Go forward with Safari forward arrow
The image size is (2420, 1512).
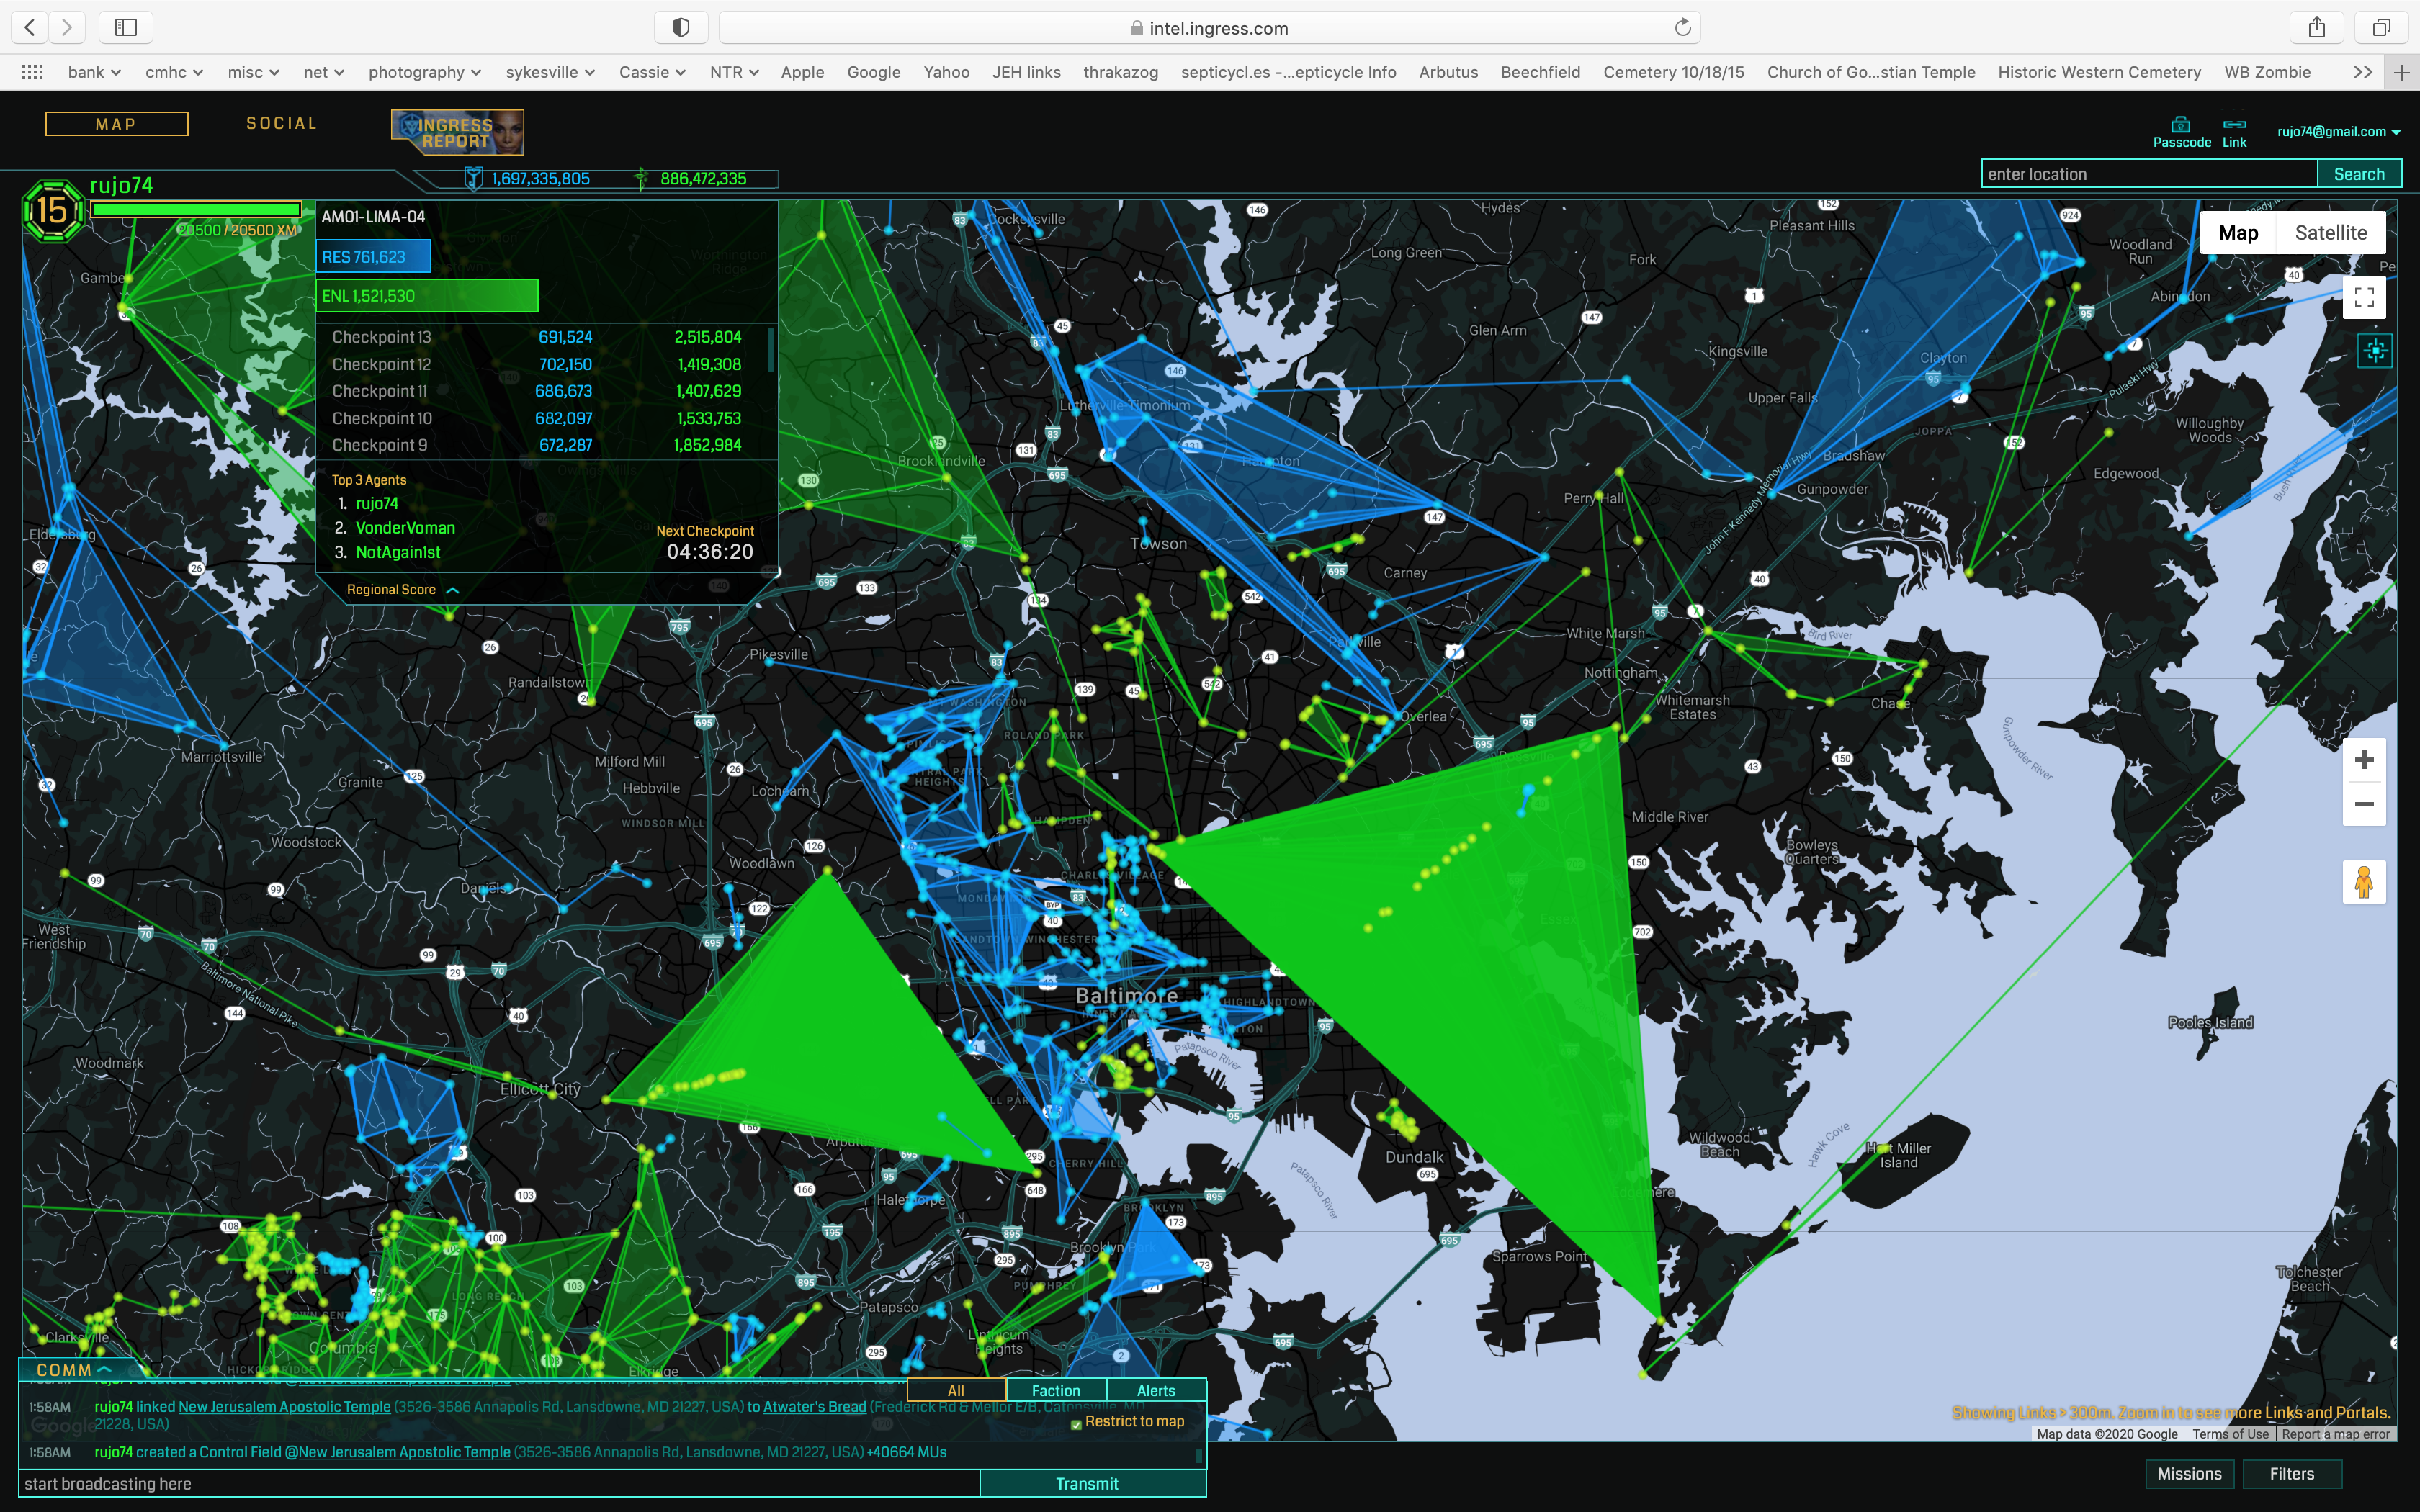coord(67,27)
